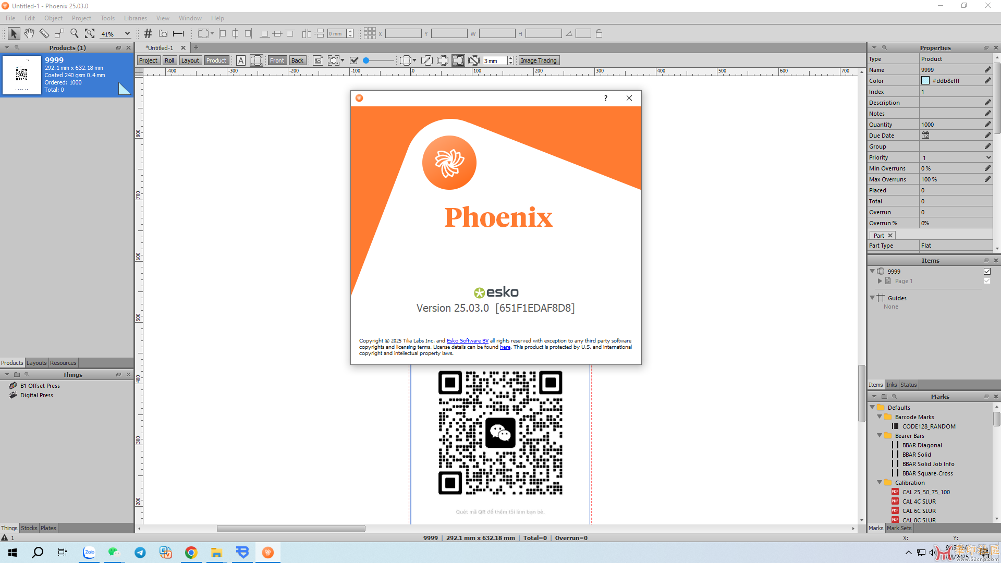This screenshot has width=1001, height=563.
Task: Expand the Page 1 tree item
Action: click(x=880, y=281)
